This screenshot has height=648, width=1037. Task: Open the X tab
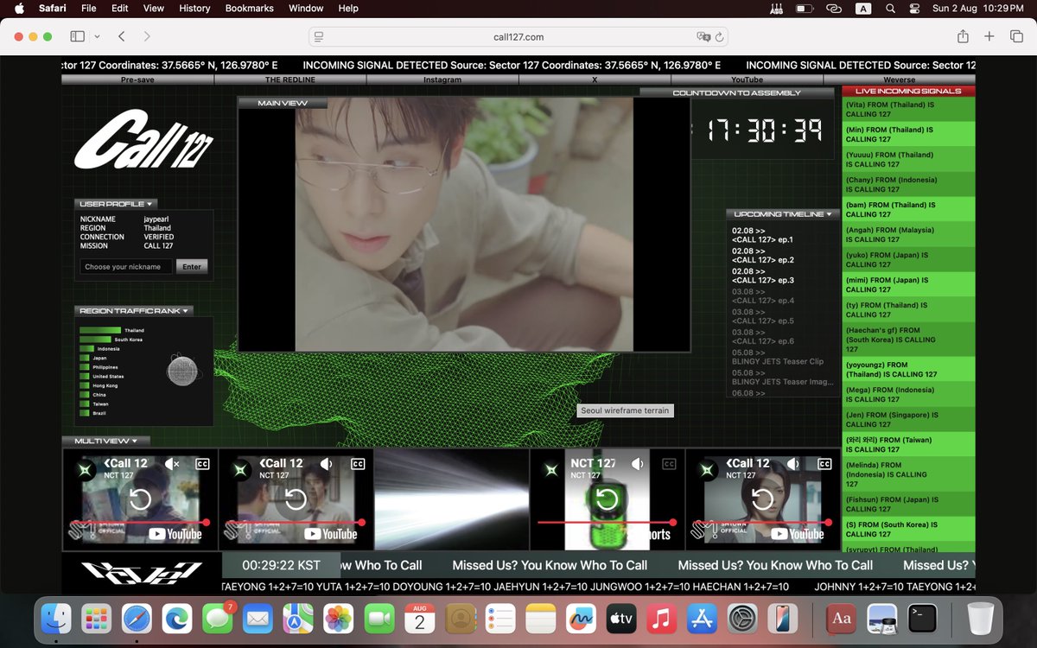595,79
